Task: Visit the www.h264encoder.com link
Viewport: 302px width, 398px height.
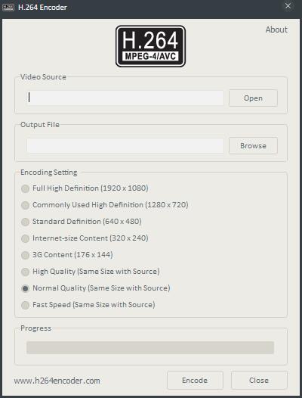Action: [57, 381]
